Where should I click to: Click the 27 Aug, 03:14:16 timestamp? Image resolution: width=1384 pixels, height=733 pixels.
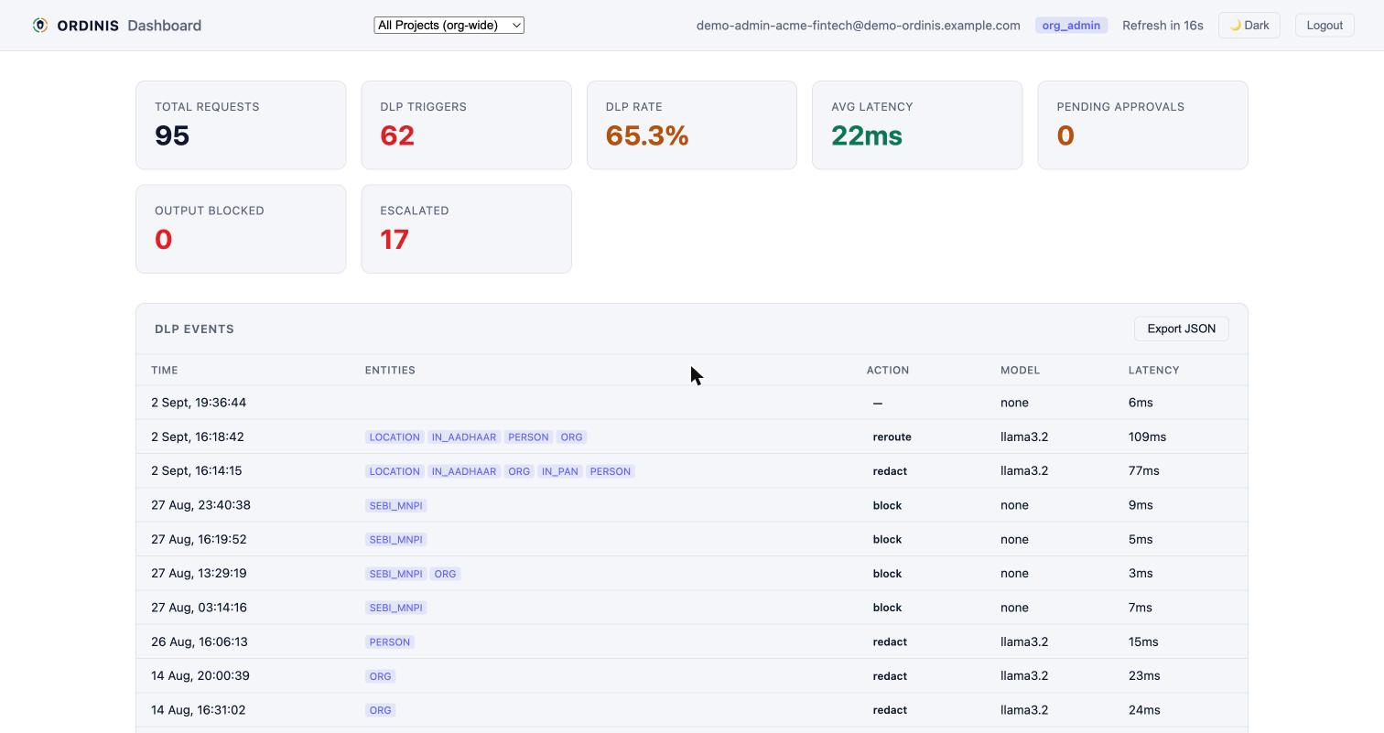(x=199, y=608)
